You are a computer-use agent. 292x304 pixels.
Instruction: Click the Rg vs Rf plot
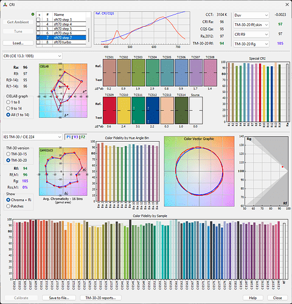tap(266, 171)
